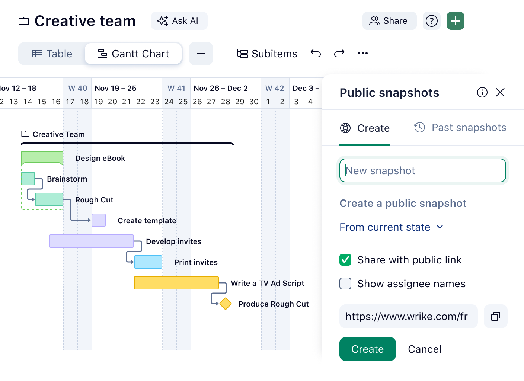524x381 pixels.
Task: Switch to Past snapshots tab
Action: (460, 128)
